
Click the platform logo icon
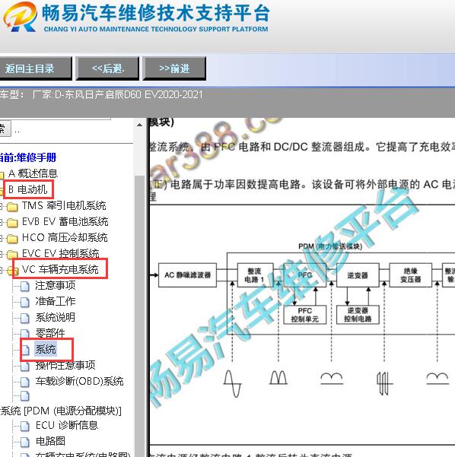click(20, 17)
